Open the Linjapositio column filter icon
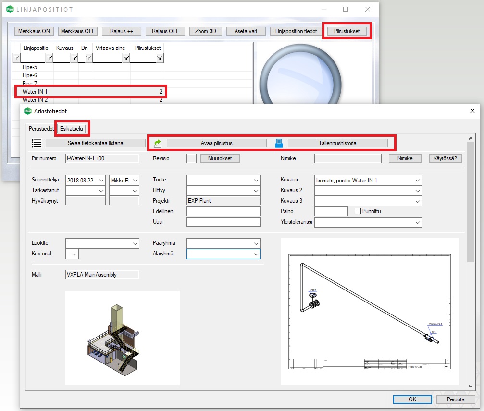 click(49, 58)
